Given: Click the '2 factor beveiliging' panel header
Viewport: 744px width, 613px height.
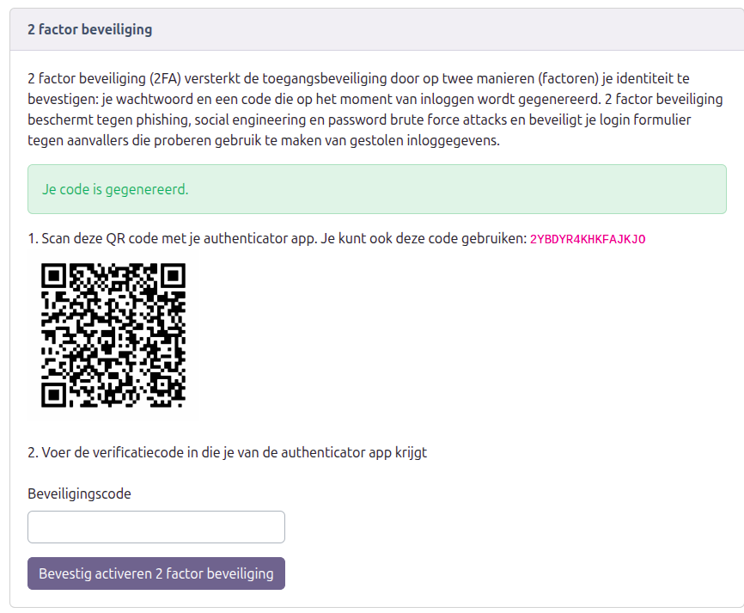Looking at the screenshot, I should [377, 29].
